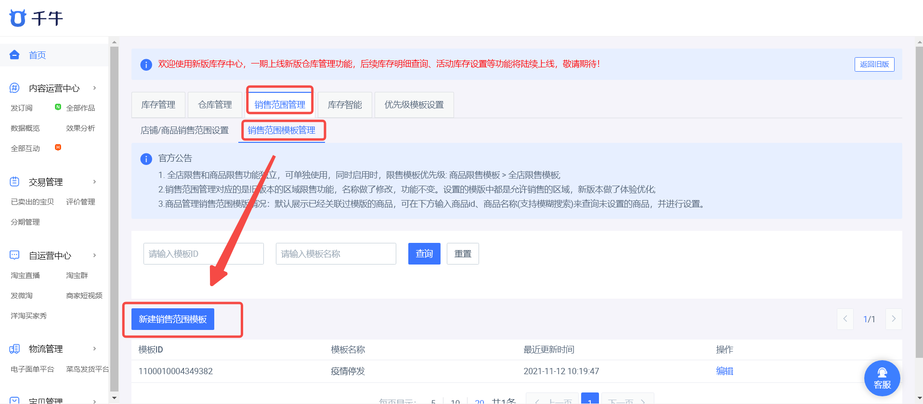
Task: Open 商家短视频 sidebar link
Action: [x=84, y=295]
